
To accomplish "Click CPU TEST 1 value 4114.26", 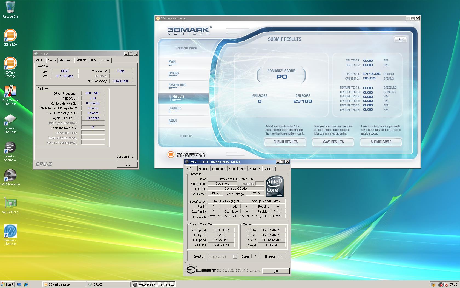I will coord(372,74).
